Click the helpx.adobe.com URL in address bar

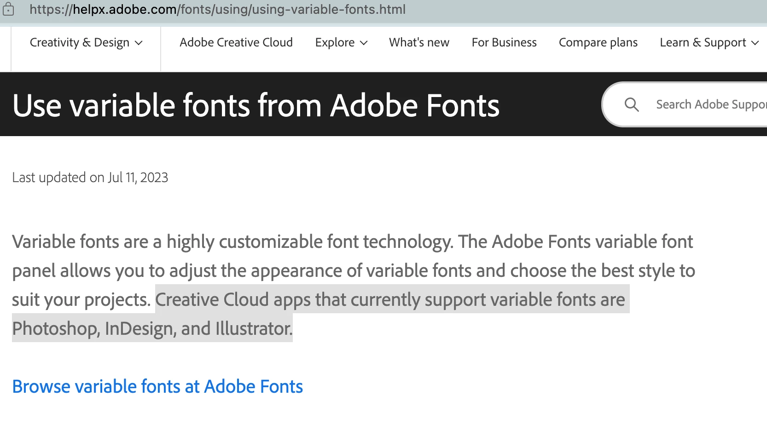(217, 9)
